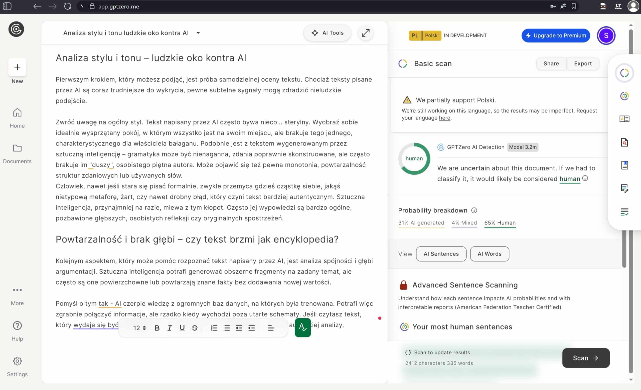Click Export button
The image size is (641, 390).
[583, 63]
